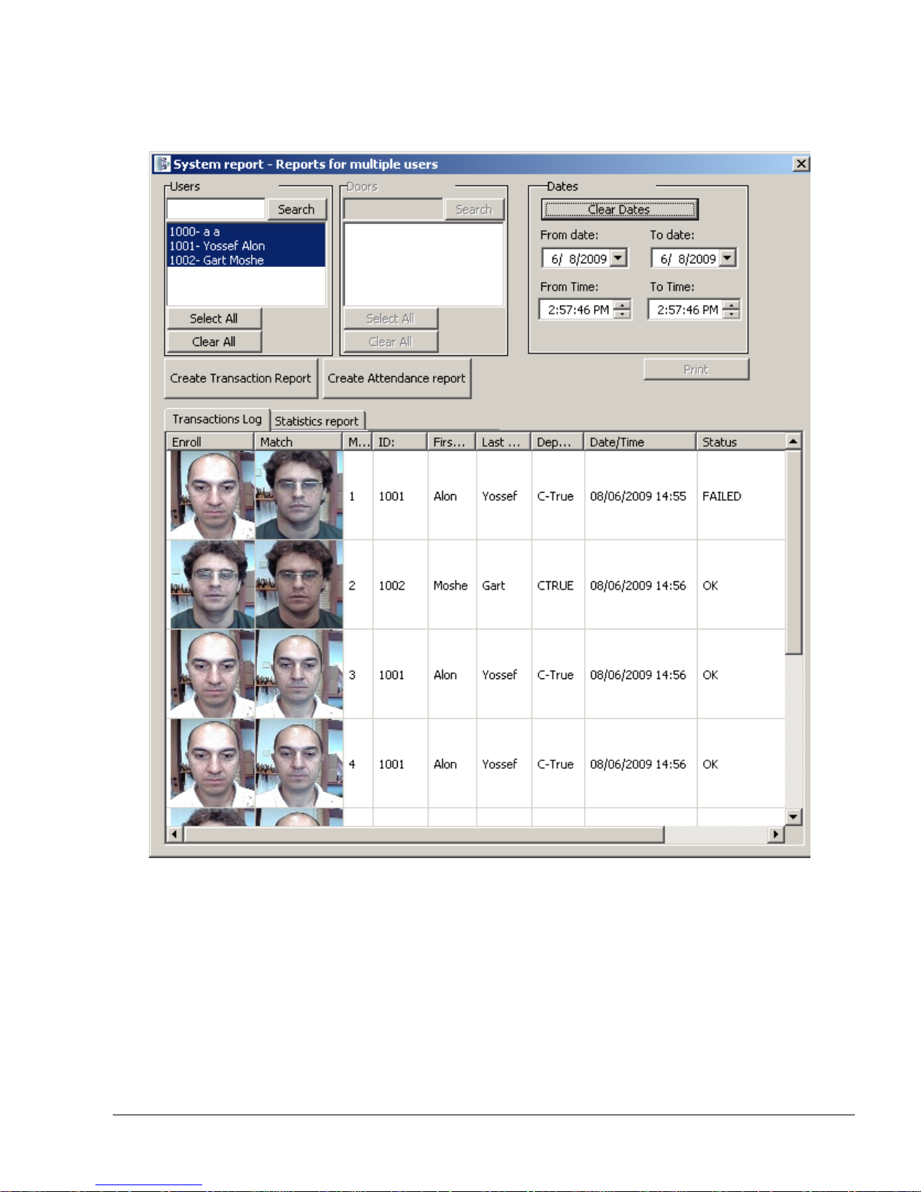Click the Dep... column header

coord(558,441)
